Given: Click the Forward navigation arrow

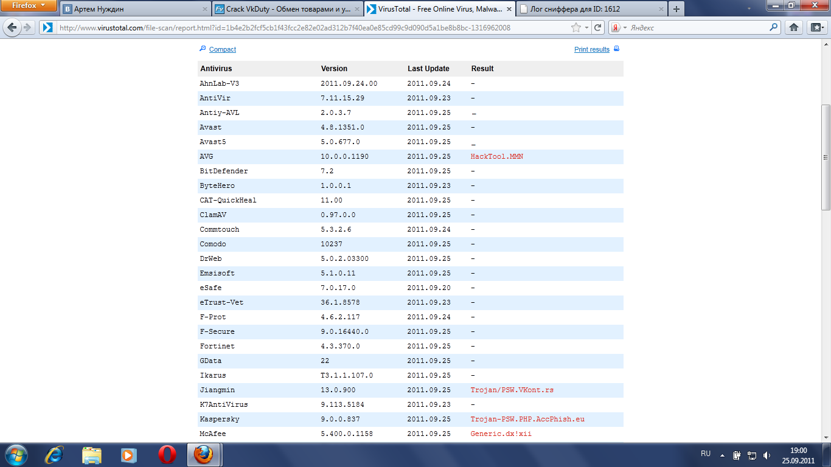Looking at the screenshot, I should (x=27, y=27).
